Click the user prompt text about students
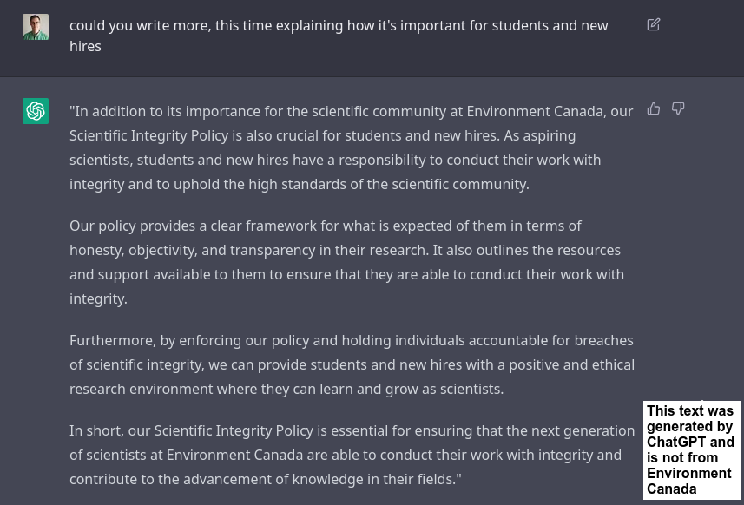The width and height of the screenshot is (744, 505). (339, 36)
